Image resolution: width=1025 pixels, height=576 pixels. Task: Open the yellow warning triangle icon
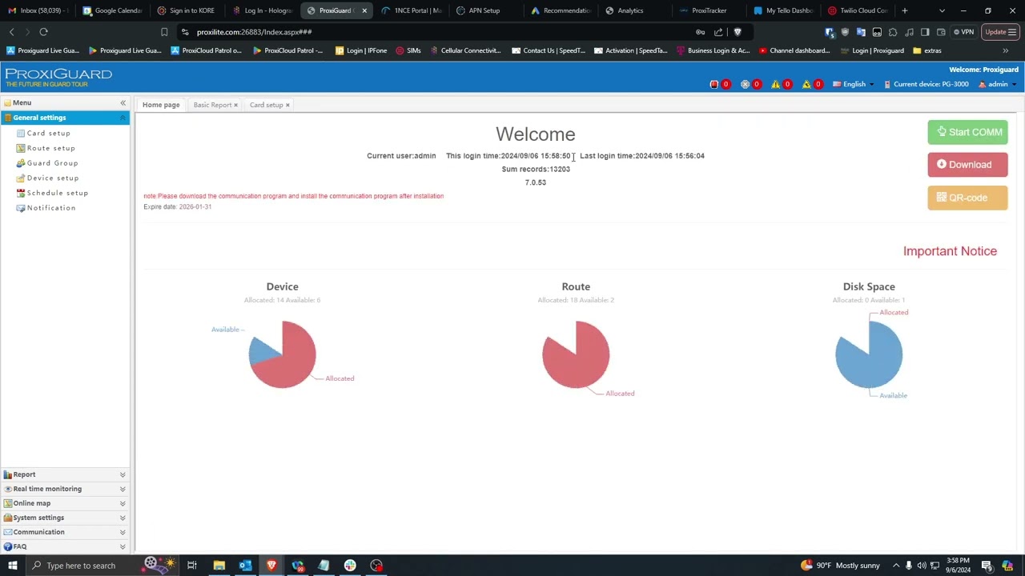pyautogui.click(x=775, y=84)
